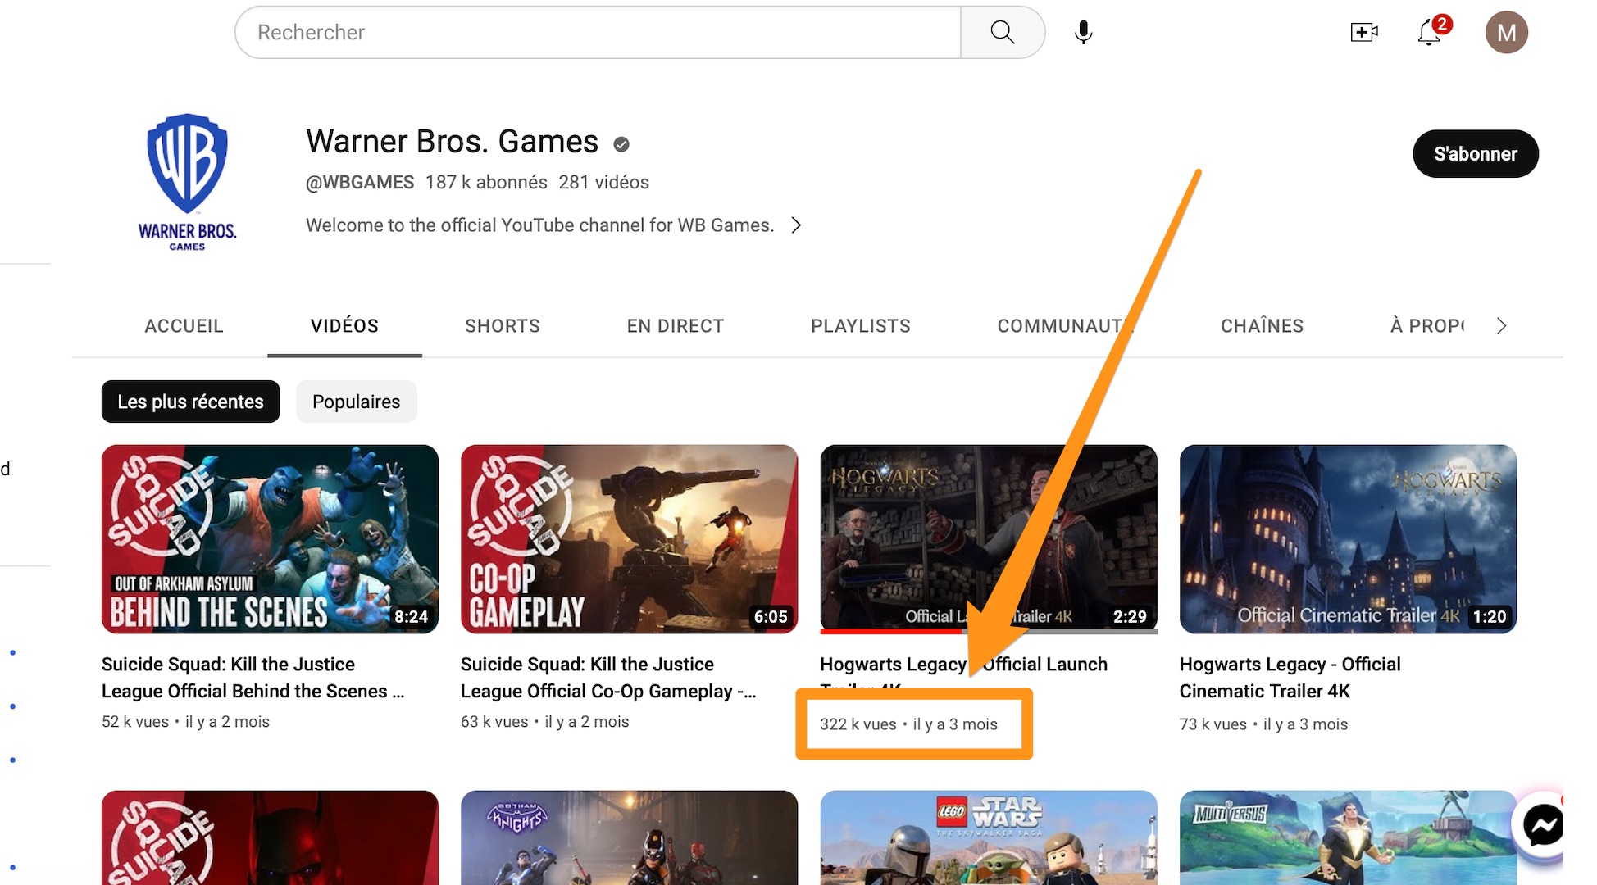Open Suicide Squad Behind the Scenes thumbnail

click(270, 539)
